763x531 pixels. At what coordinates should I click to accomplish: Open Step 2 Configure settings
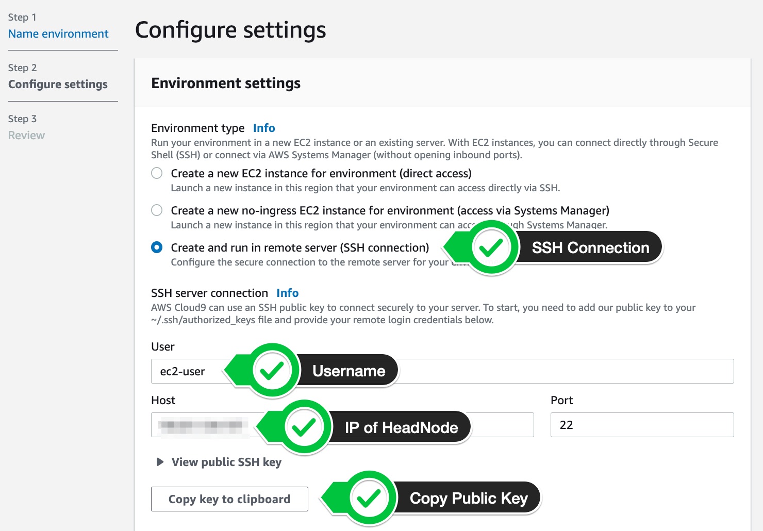[58, 84]
